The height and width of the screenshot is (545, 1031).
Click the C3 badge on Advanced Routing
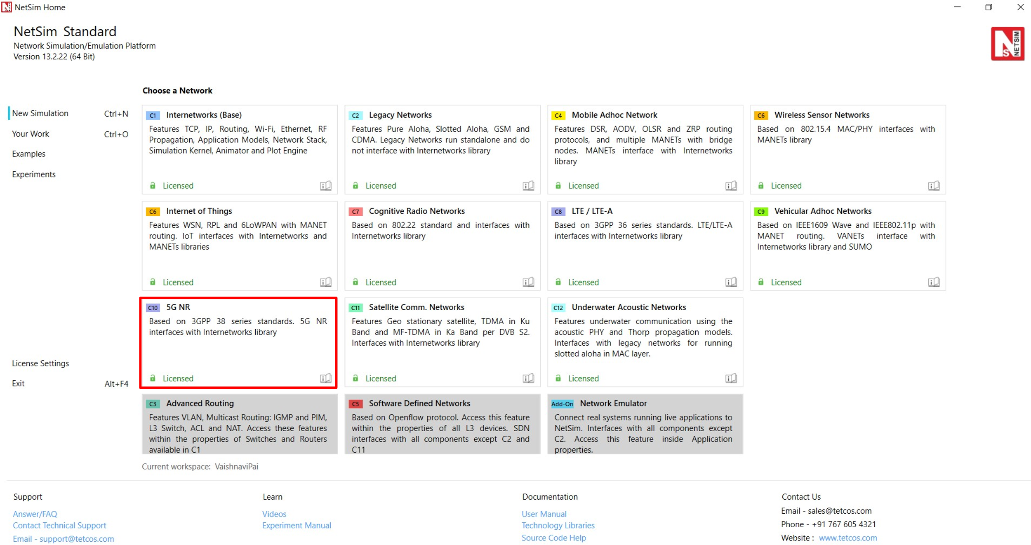point(153,404)
